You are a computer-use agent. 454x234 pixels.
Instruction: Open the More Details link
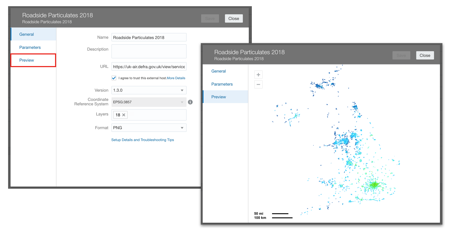(x=176, y=78)
